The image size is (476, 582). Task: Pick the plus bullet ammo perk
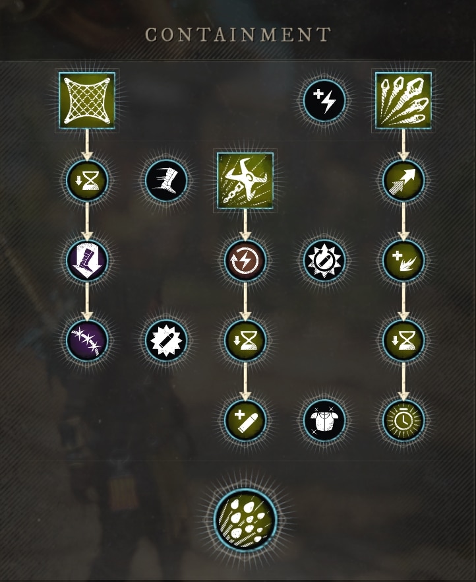(x=245, y=420)
